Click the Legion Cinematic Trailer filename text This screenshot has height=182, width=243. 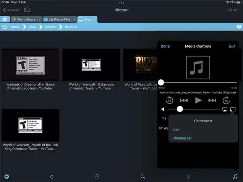(x=198, y=93)
